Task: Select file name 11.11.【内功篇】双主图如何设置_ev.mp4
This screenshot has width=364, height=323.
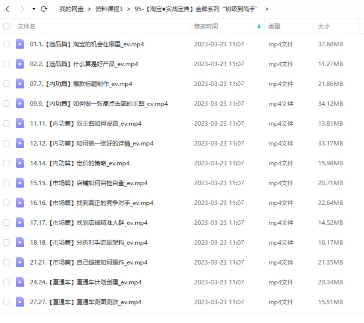Action: (x=86, y=123)
